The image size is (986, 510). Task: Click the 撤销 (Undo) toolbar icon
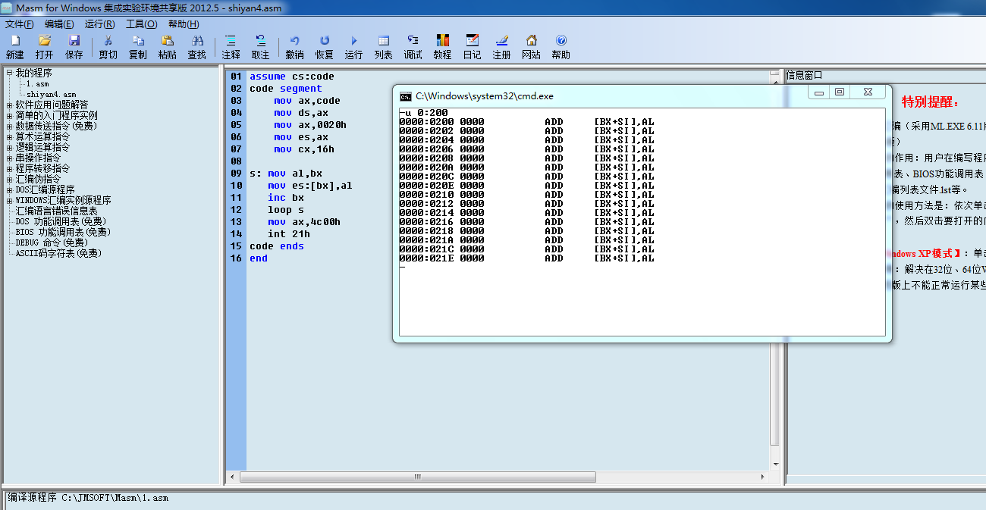pos(294,41)
